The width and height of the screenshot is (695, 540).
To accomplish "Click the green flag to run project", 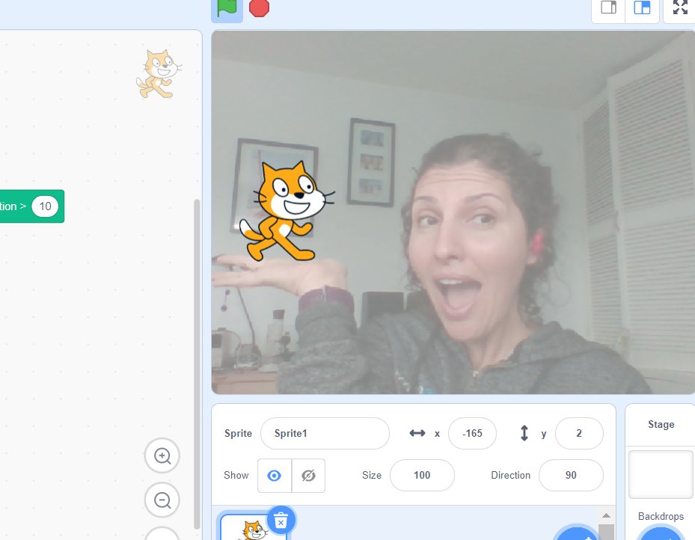I will pos(227,8).
